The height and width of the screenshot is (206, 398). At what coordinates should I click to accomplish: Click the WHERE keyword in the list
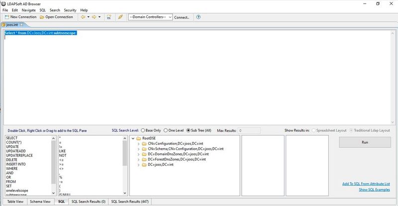[12, 168]
